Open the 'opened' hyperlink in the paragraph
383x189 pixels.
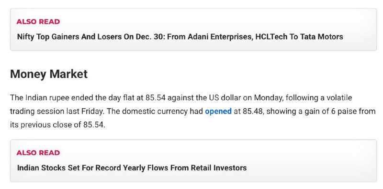click(x=218, y=111)
